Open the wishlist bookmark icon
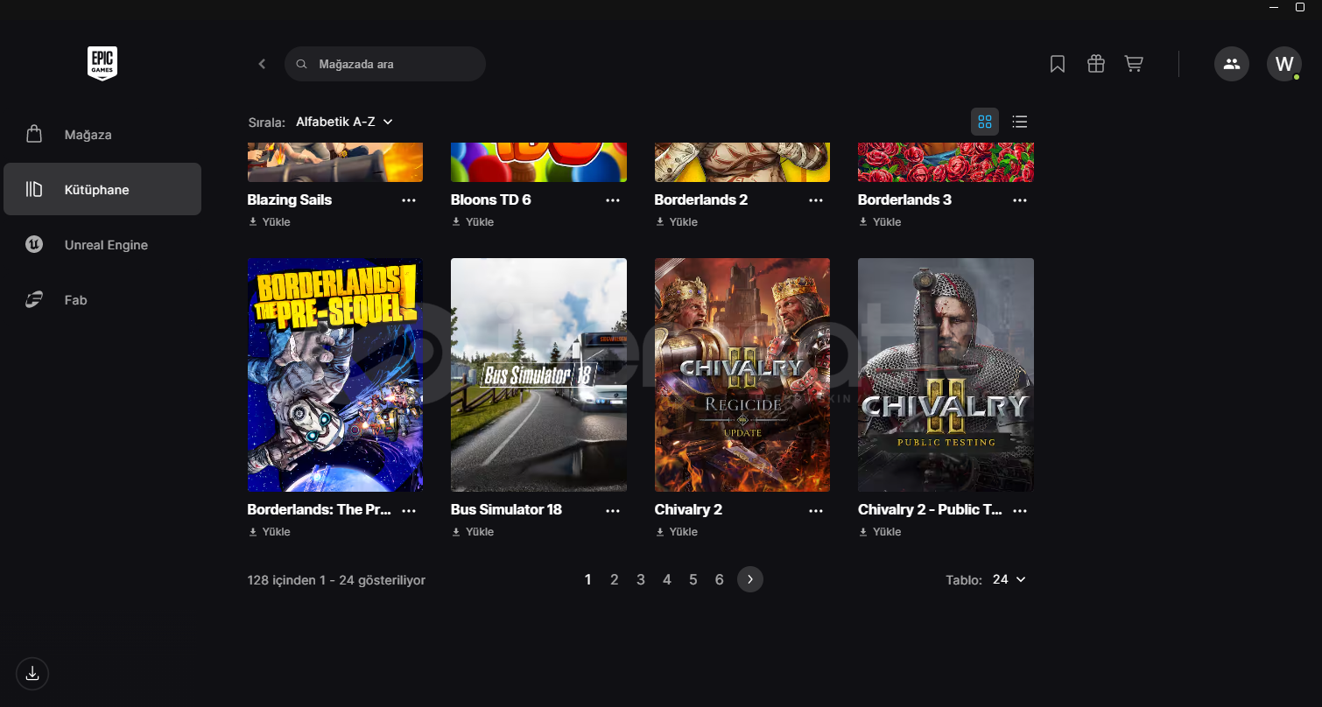The width and height of the screenshot is (1322, 707). coord(1058,64)
